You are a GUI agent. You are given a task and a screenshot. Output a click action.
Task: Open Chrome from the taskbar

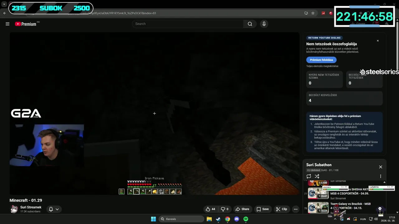228,219
